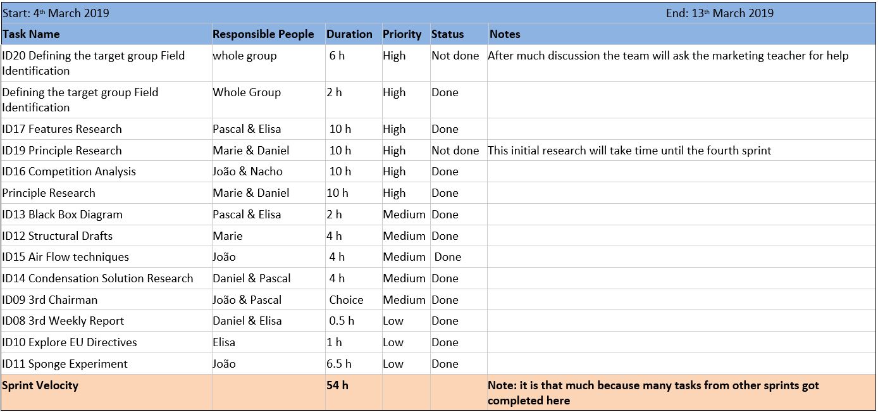Click the ID16 Competition Analysis task
Screen dimensions: 878x412
(69, 172)
